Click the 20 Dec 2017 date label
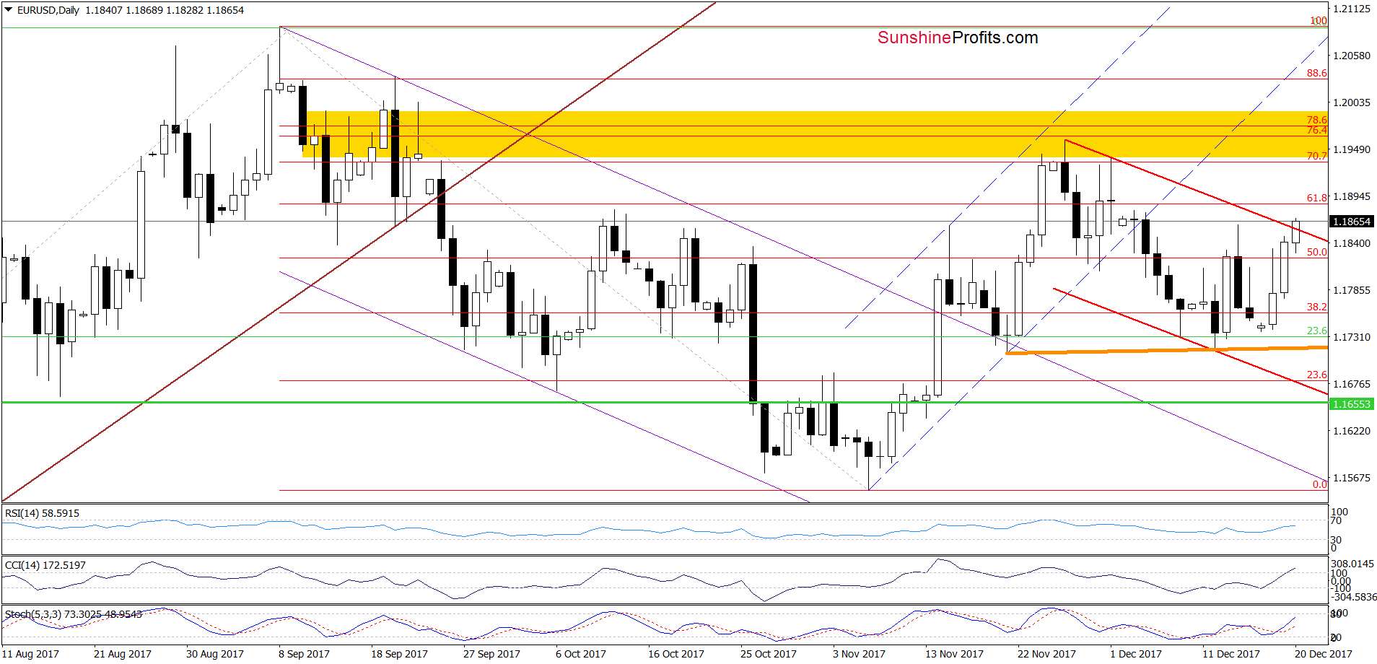 [1324, 654]
